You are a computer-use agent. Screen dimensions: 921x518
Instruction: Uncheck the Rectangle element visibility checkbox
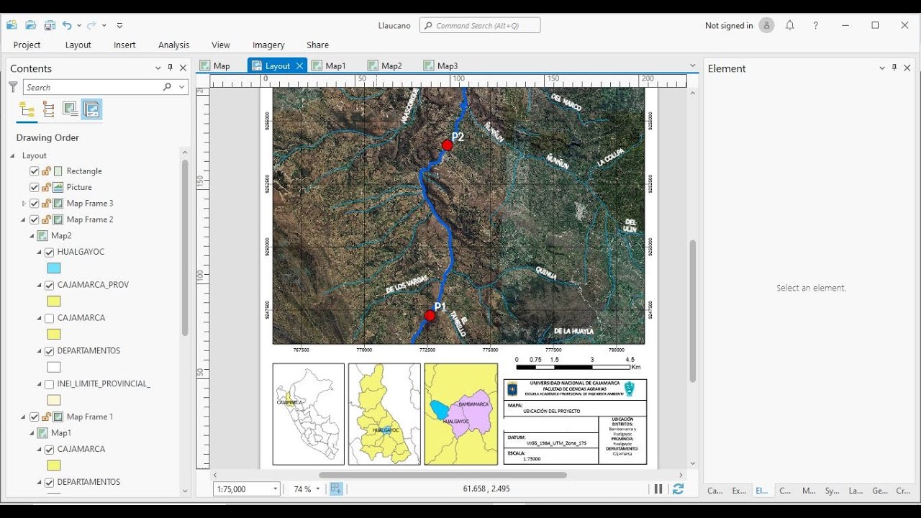click(x=34, y=171)
